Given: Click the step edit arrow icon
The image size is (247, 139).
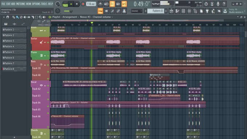Looking at the screenshot, I should pyautogui.click(x=106, y=11).
